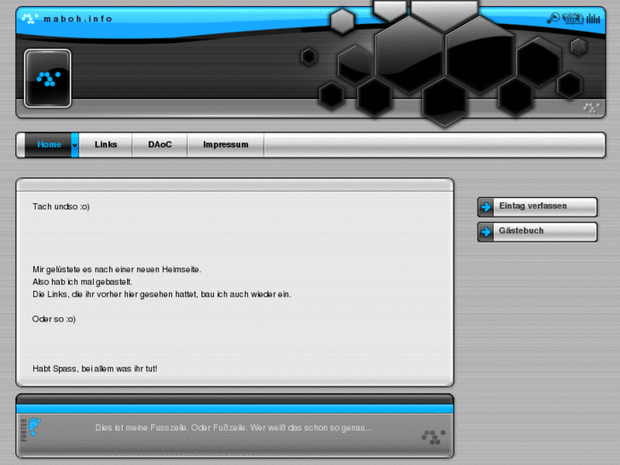
Task: Click the faded dot logo at header corner
Action: [591, 108]
